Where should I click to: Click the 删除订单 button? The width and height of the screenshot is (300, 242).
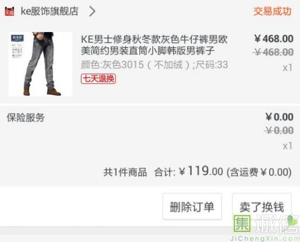192,206
